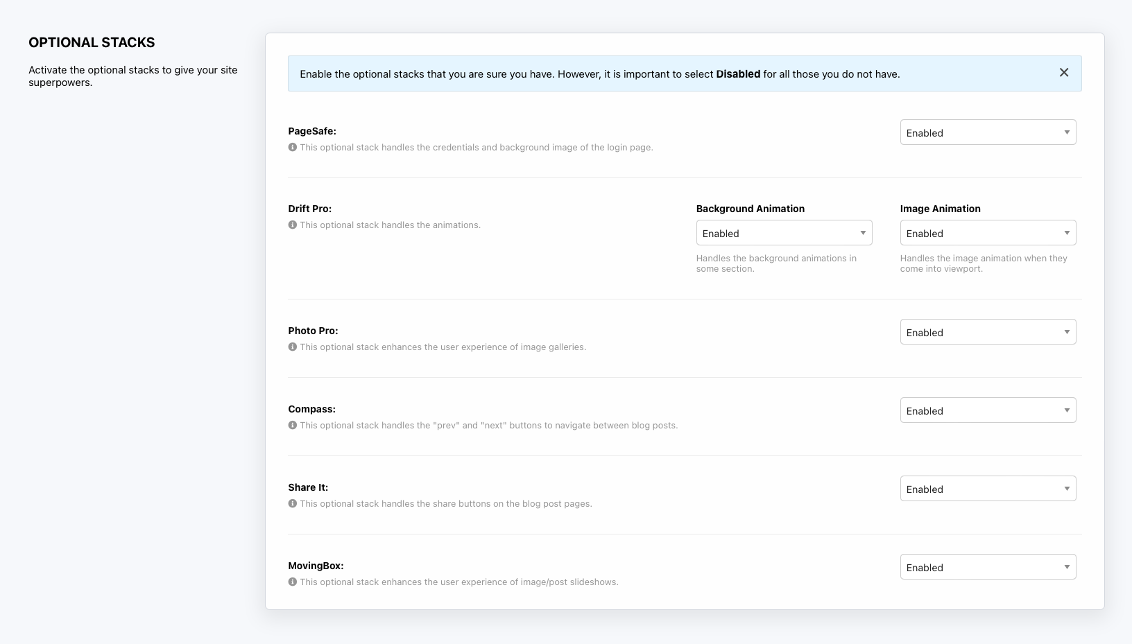Open the Photo Pro status dropdown

click(988, 332)
